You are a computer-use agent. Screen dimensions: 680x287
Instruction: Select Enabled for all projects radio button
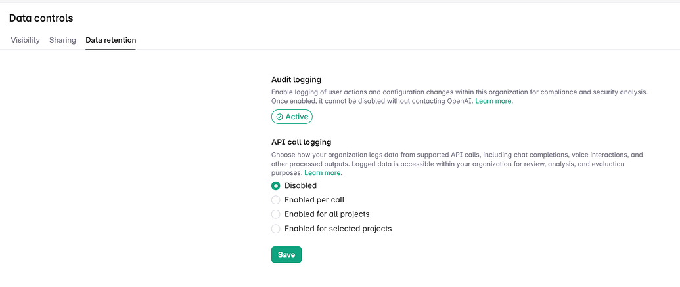click(275, 214)
